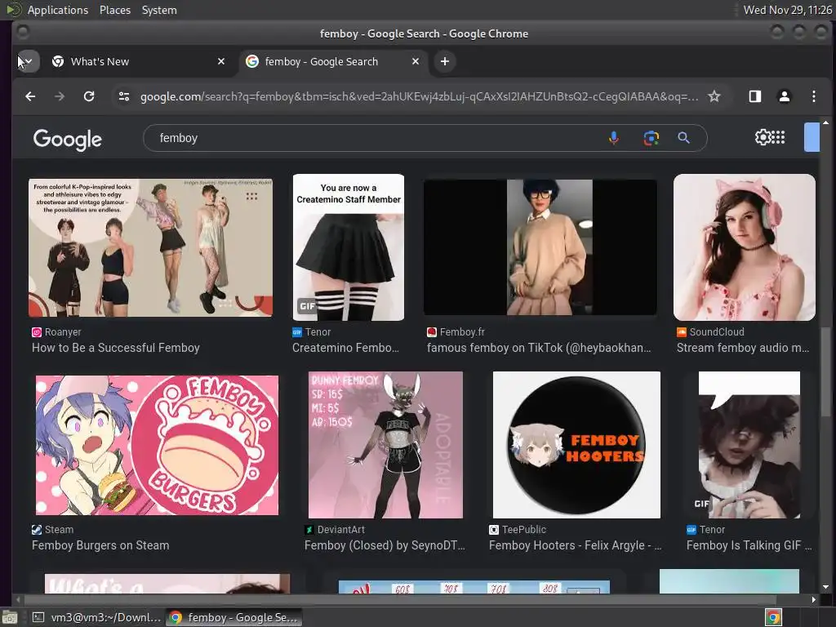Open the Createmino Staff Member GIF thumbnail
The width and height of the screenshot is (836, 627).
(x=348, y=247)
